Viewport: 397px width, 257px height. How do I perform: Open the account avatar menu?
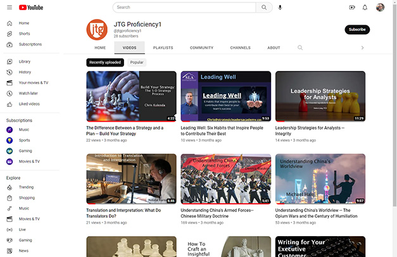380,8
